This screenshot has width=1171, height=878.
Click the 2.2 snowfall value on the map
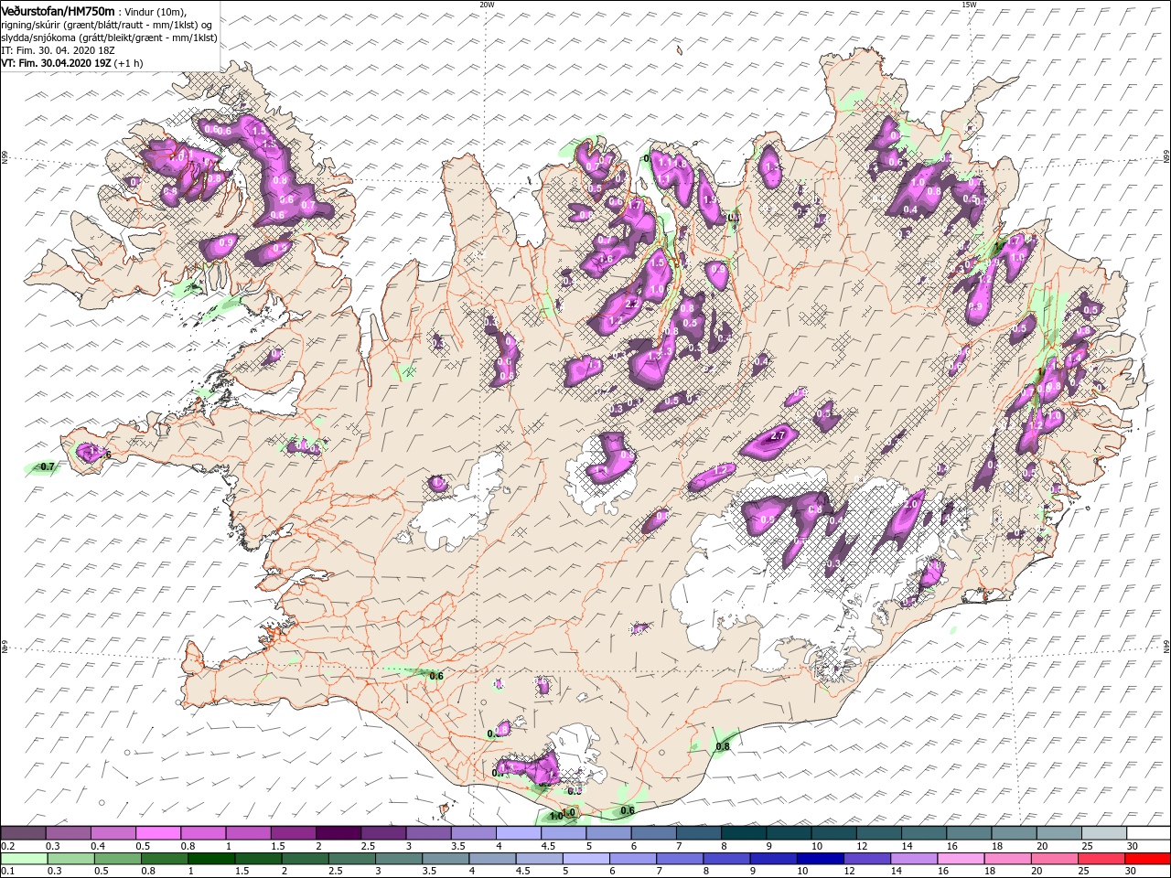click(631, 304)
